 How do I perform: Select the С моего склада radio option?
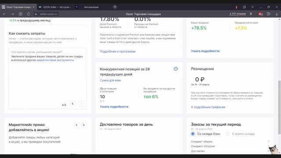tap(227, 134)
